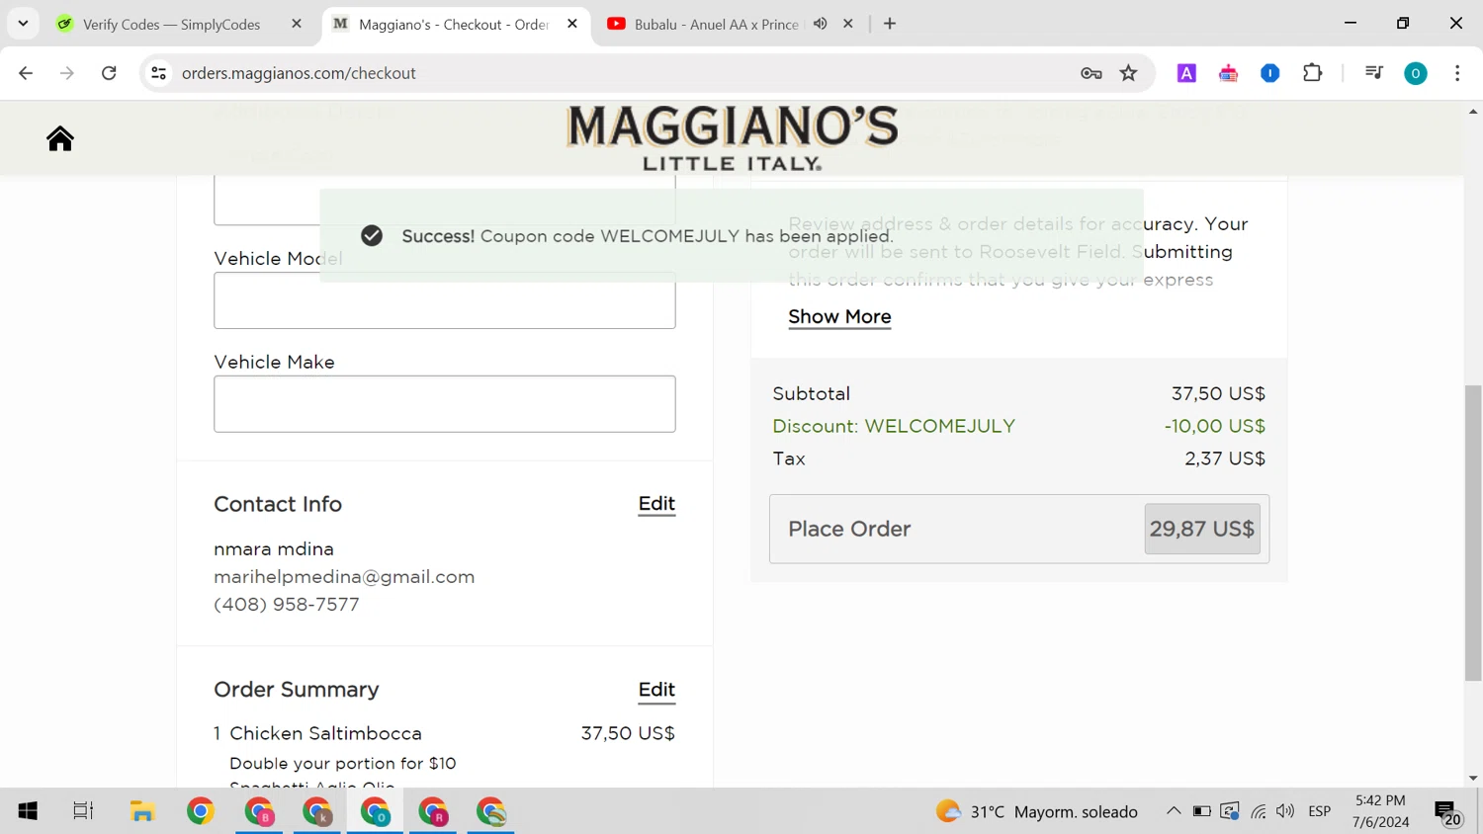Expand the tab search dropdown arrow
This screenshot has width=1483, height=834.
pyautogui.click(x=23, y=24)
